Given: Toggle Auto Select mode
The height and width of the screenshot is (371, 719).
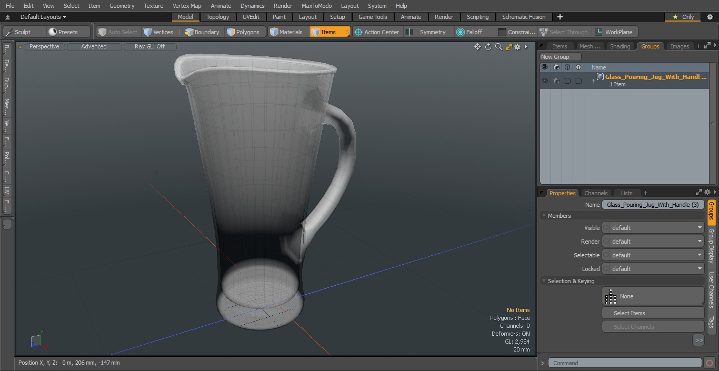Looking at the screenshot, I should pyautogui.click(x=118, y=32).
